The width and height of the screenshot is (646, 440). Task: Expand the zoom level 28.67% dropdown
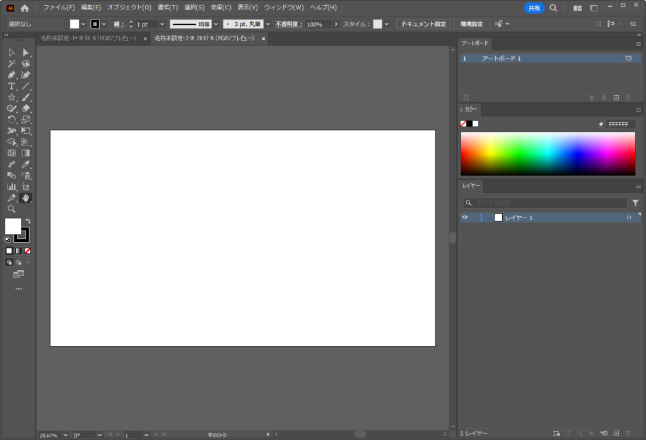(65, 435)
